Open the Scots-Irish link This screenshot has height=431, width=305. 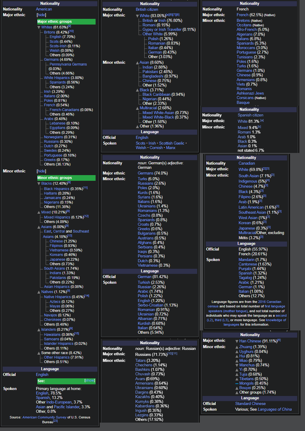(58, 46)
